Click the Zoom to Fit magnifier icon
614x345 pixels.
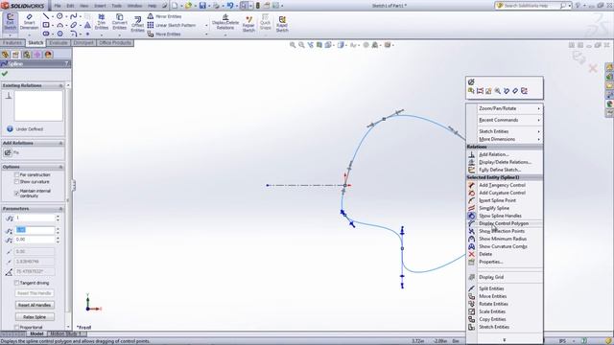(293, 45)
